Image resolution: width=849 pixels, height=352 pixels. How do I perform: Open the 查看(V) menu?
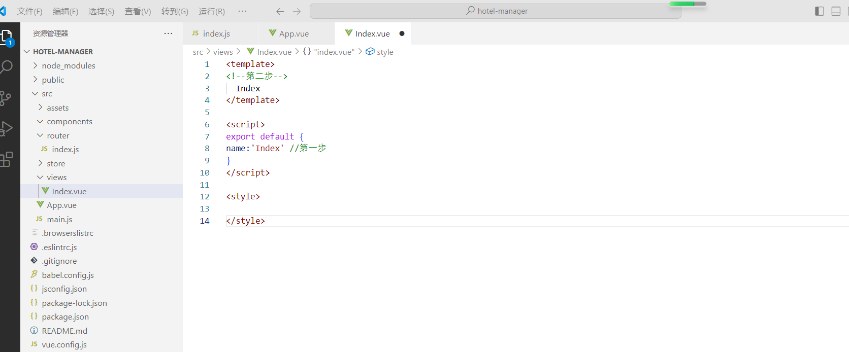(138, 11)
